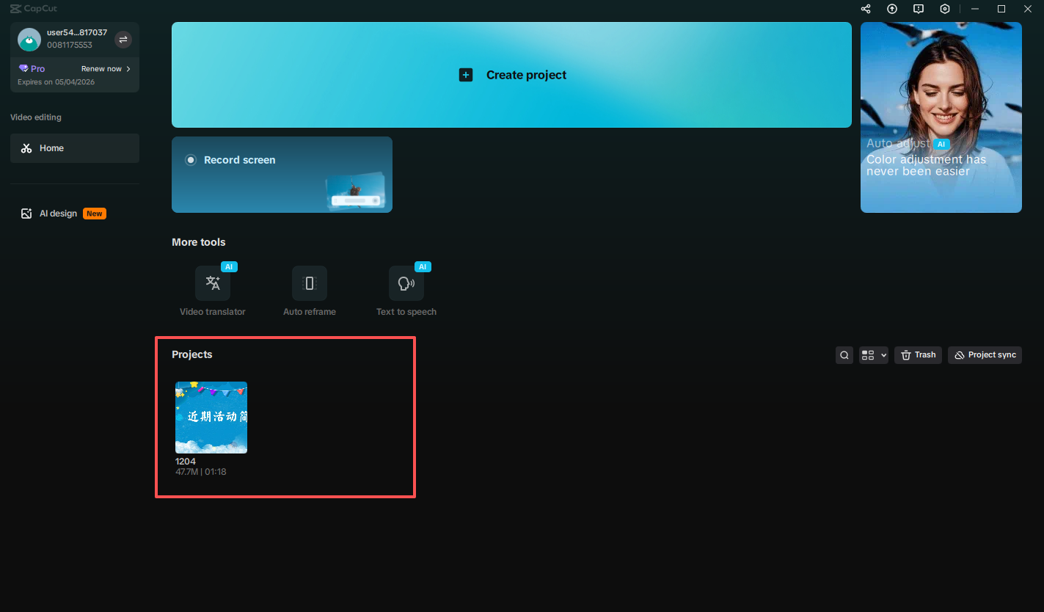Open the Trash icon button
This screenshot has width=1044, height=612.
point(918,355)
